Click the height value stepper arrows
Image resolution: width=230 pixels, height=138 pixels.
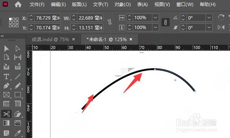coord(74,28)
